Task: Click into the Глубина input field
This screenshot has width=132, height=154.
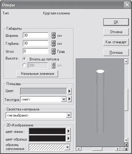Action: pyautogui.click(x=36, y=43)
